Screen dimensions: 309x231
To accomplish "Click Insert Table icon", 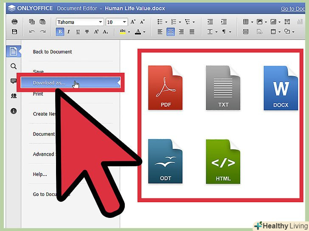I will [x=246, y=22].
